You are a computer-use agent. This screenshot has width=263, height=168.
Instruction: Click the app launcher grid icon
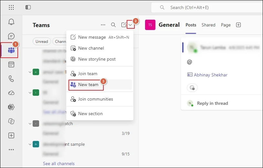pos(11,7)
